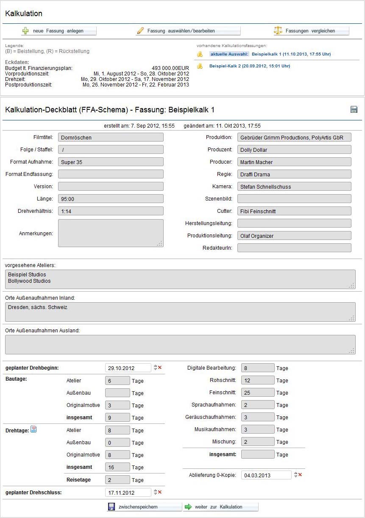Click the Drehverhältnis field showing 1:14
The height and width of the screenshot is (518, 365).
[111, 211]
